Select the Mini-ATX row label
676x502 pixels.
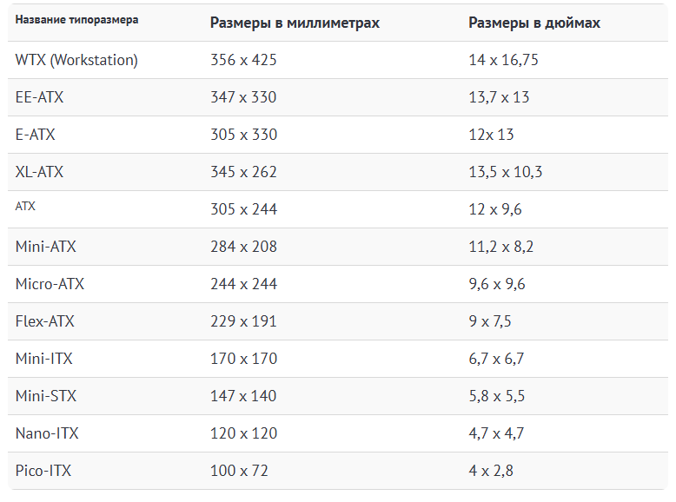pos(45,247)
